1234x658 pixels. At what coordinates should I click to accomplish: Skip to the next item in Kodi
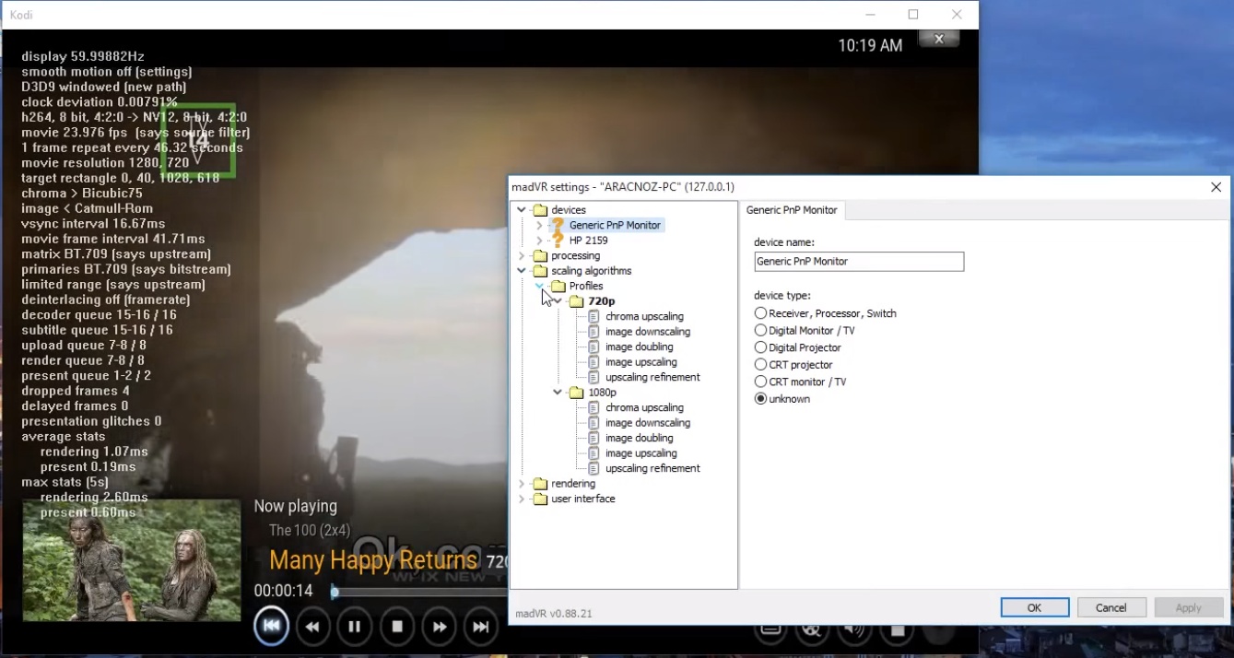(481, 627)
